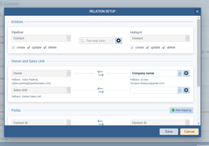Screen dimensions: 209x146
Task: Expand the empty Hubspot sales unit dropdown
Action: [x=179, y=90]
